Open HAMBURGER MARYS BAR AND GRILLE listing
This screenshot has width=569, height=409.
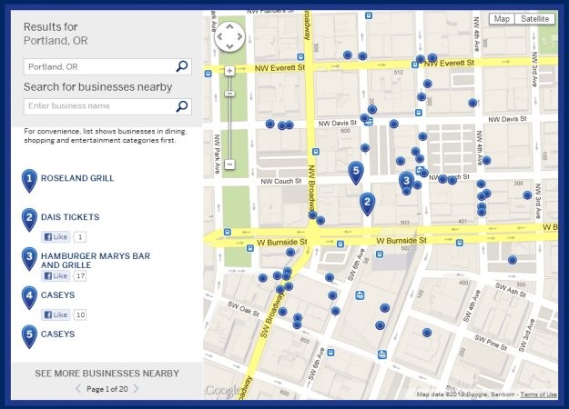[95, 261]
